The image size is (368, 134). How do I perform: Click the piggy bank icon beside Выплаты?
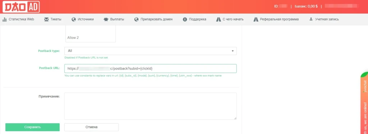coord(106,19)
